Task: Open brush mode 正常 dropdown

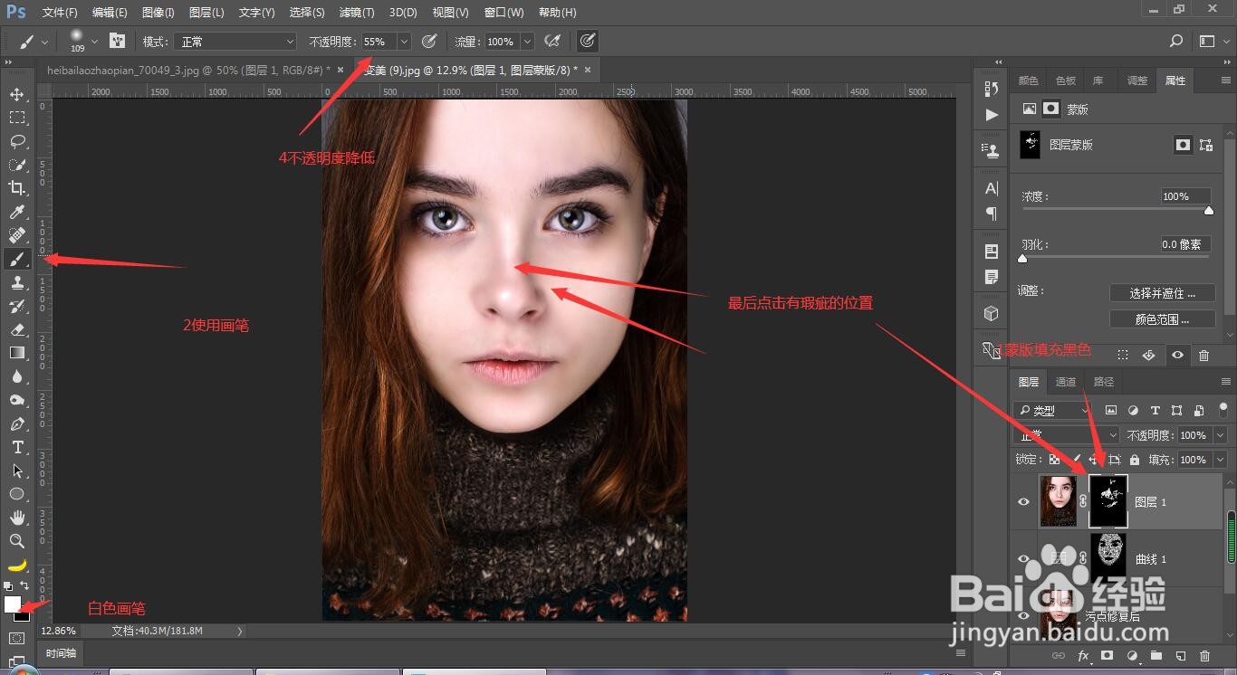Action: [237, 42]
